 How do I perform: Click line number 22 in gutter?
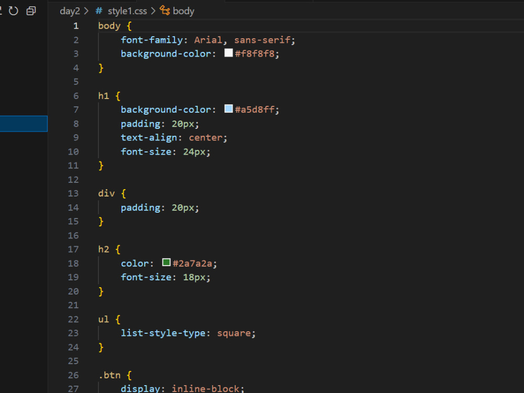73,319
